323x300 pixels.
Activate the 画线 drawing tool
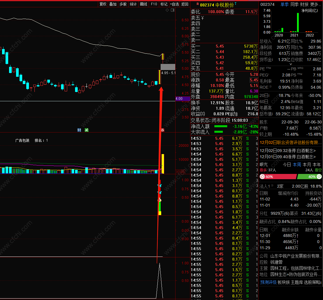click(144, 4)
